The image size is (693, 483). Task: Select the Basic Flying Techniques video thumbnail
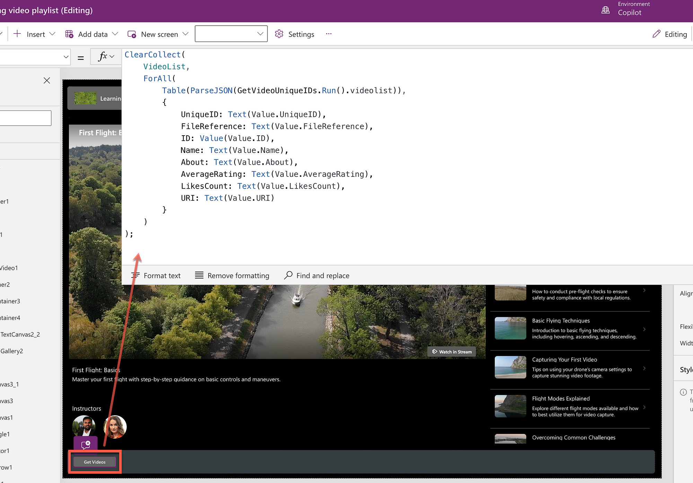(510, 328)
